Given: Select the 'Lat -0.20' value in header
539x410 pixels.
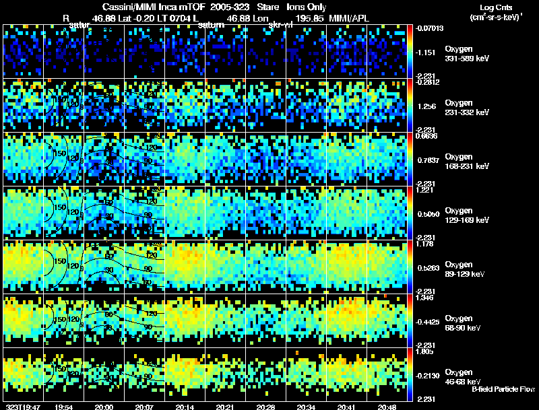Looking at the screenshot, I should pyautogui.click(x=136, y=18).
